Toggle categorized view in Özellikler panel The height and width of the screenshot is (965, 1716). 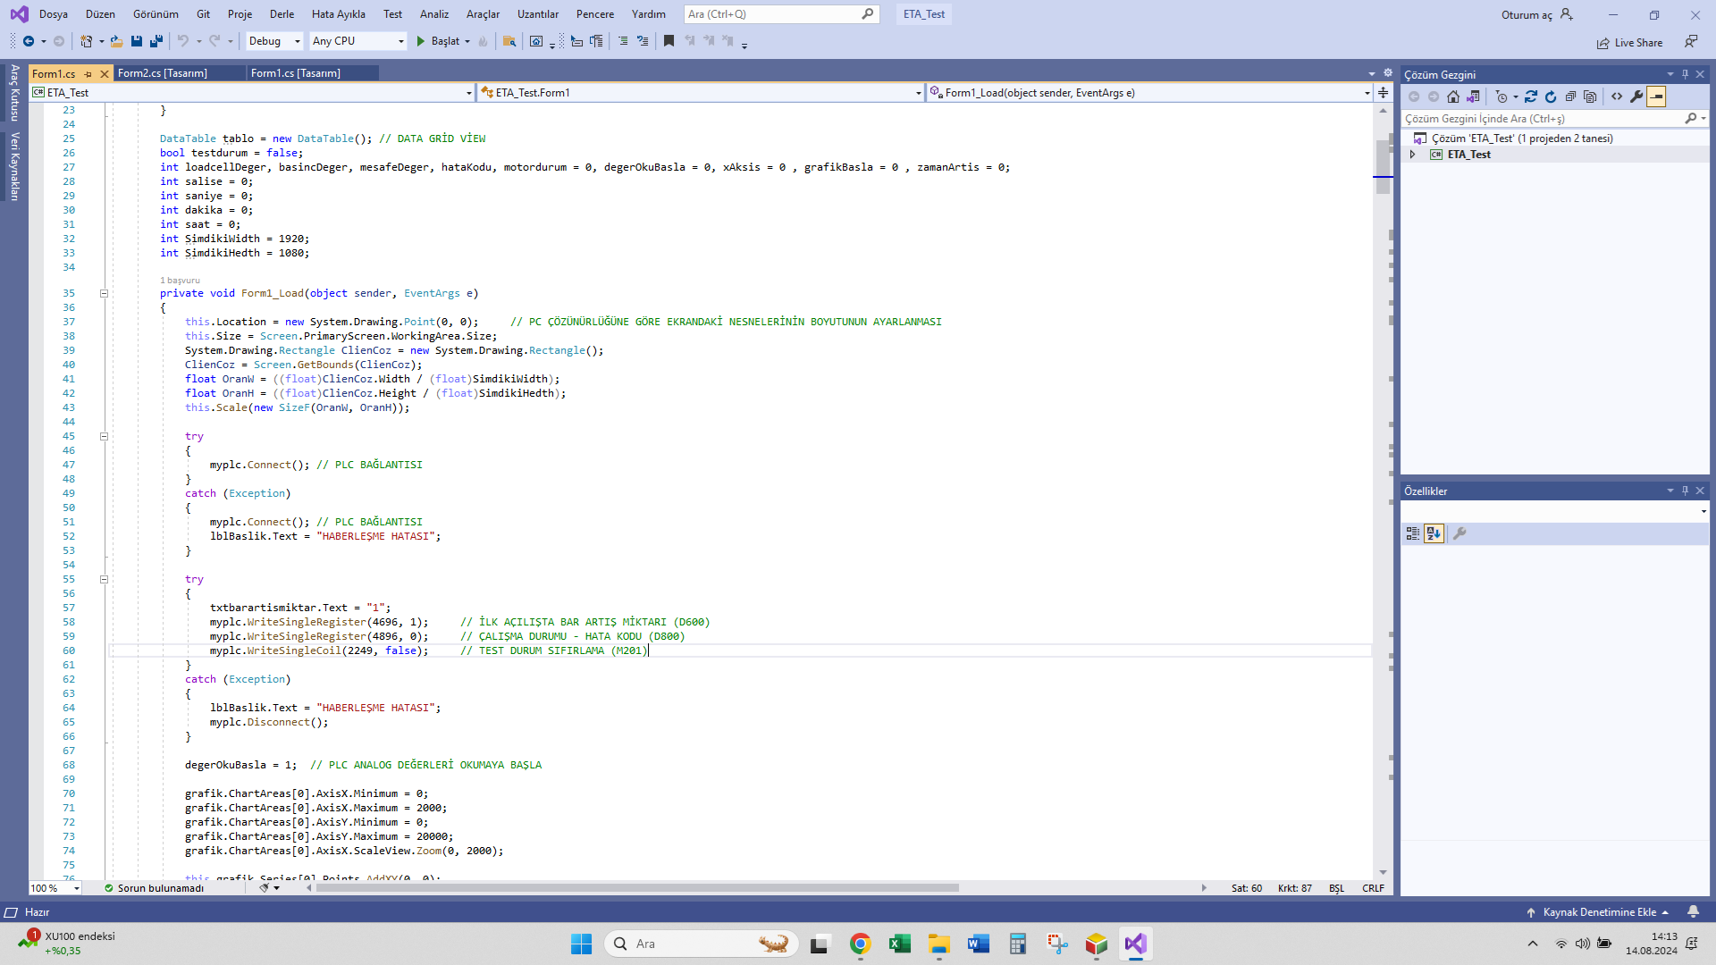point(1413,533)
